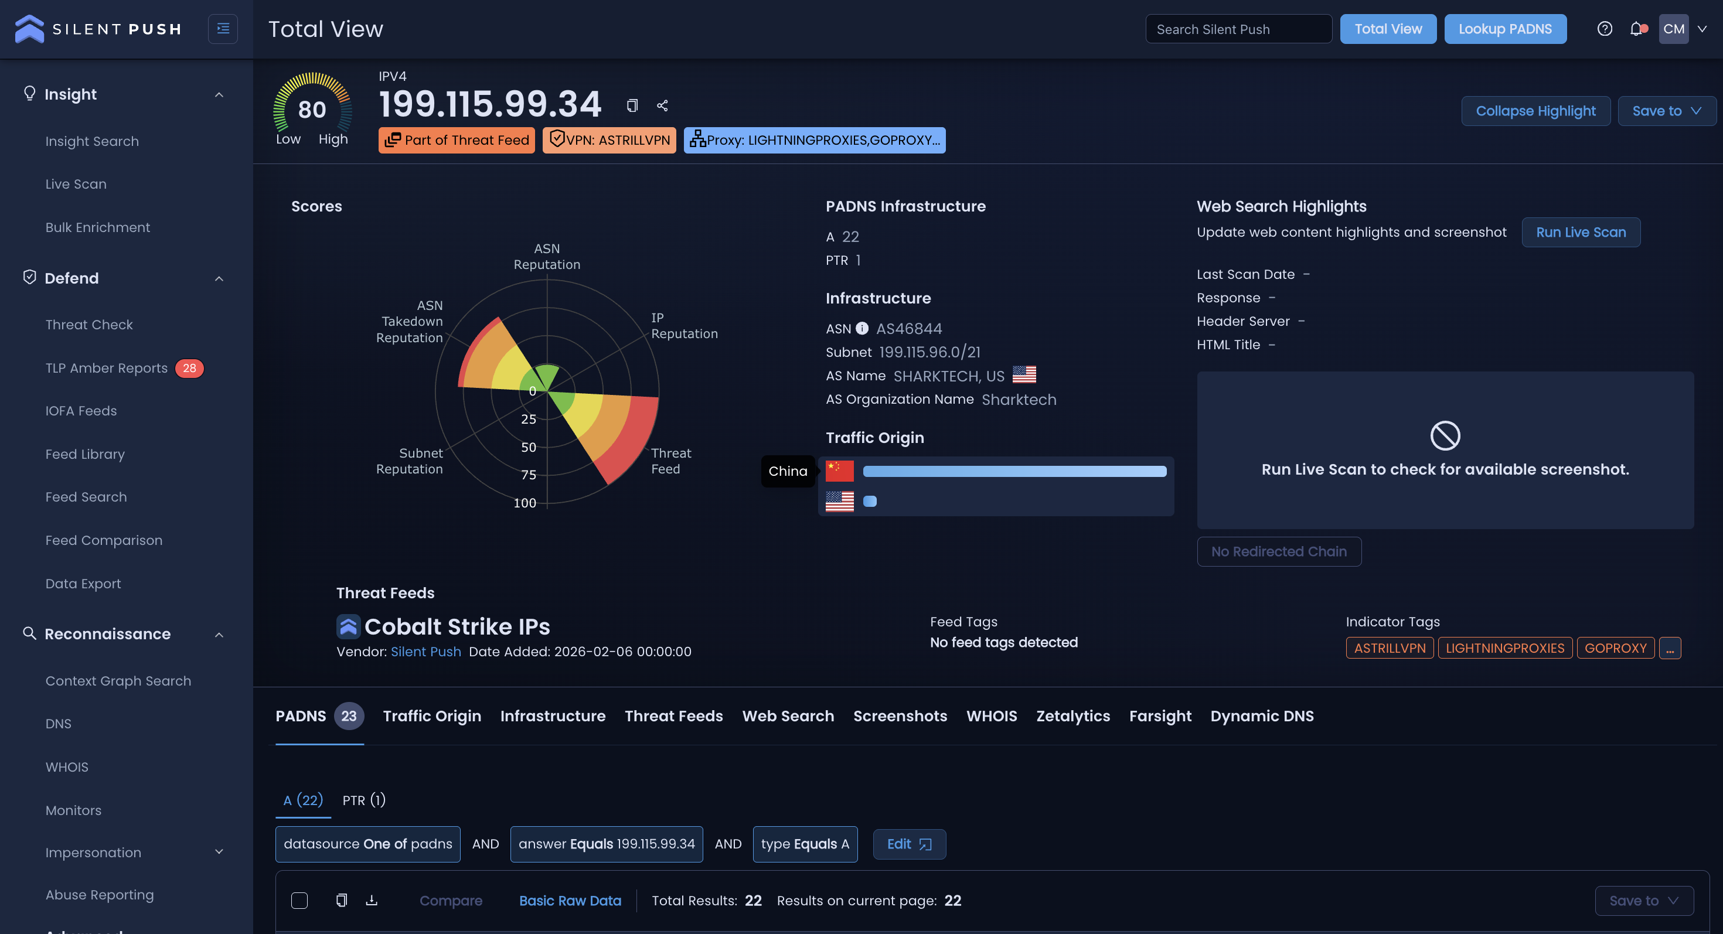The height and width of the screenshot is (934, 1723).
Task: Collapse the Reconnaissance section chevron
Action: [x=219, y=635]
